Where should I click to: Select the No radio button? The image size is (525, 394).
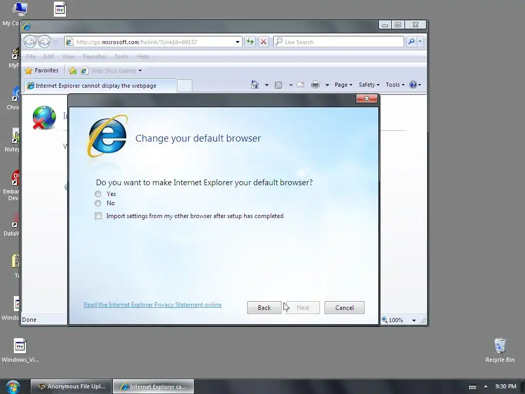tap(98, 203)
